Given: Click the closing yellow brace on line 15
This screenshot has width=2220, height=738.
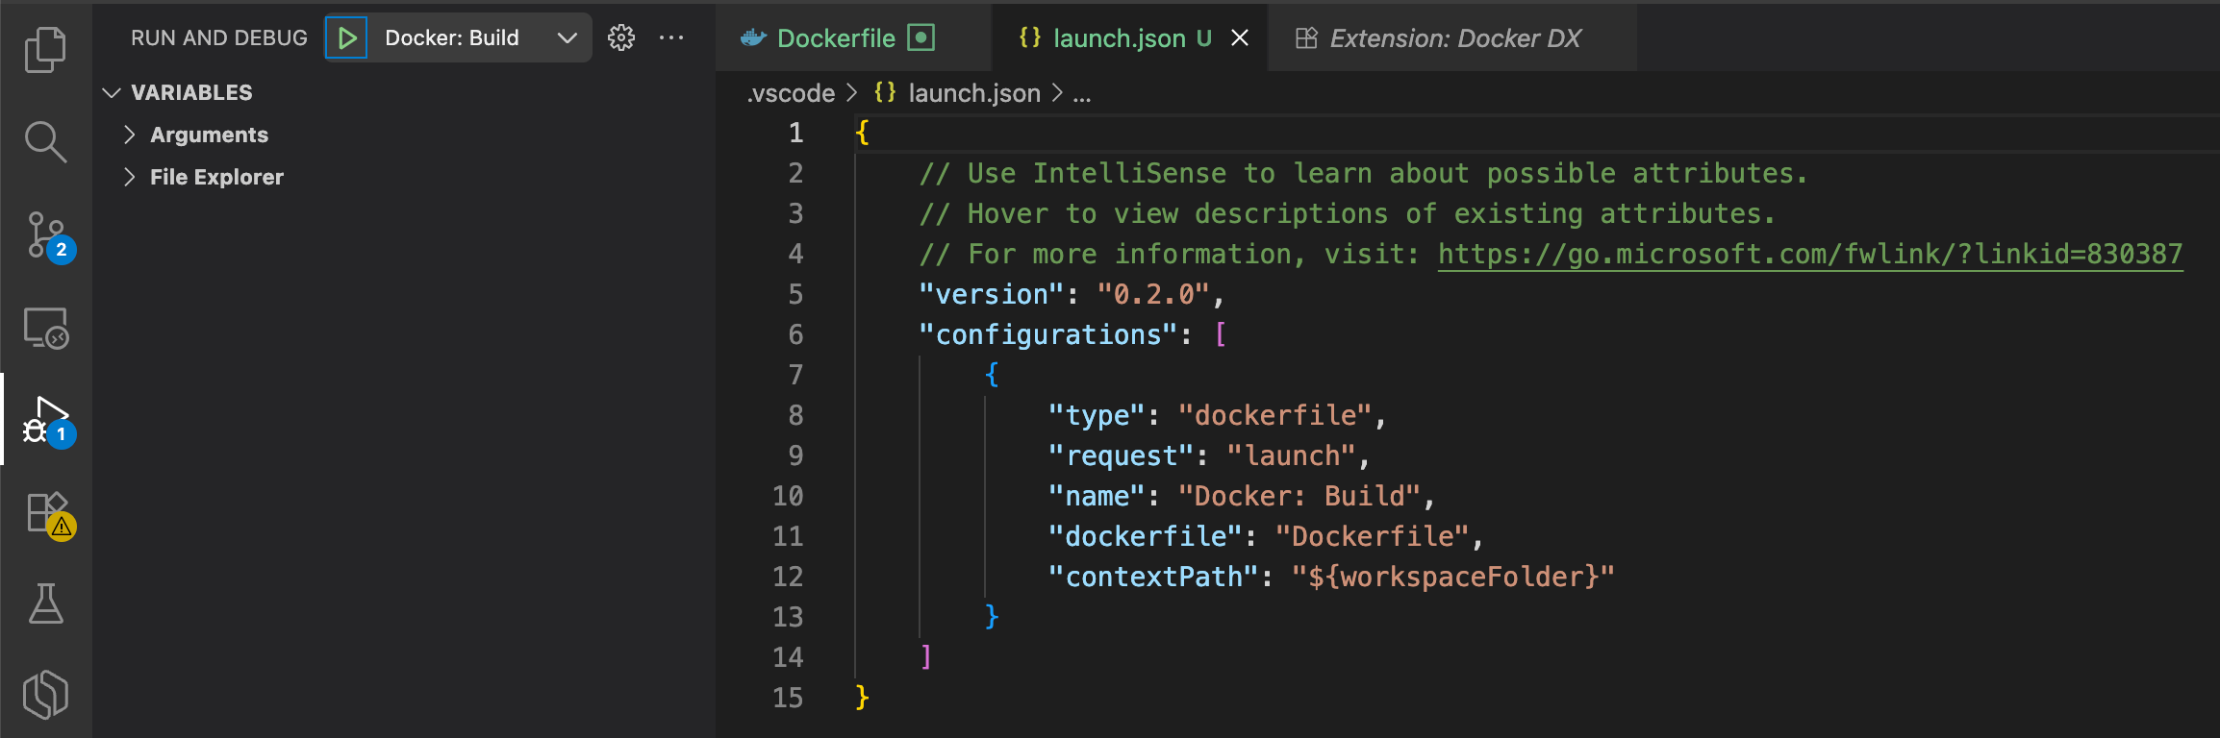Looking at the screenshot, I should 862,698.
